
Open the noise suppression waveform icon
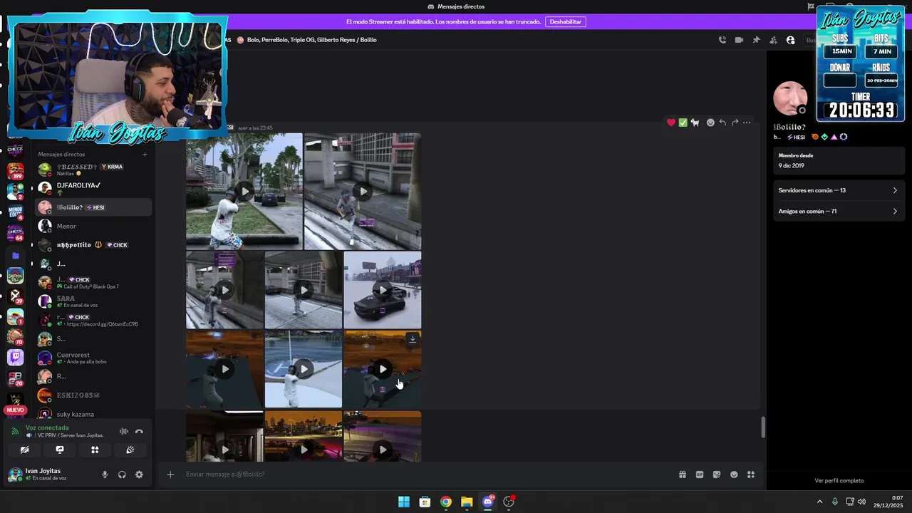124,431
